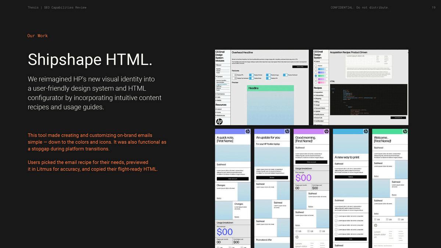Open the Dynamic Headline module item
The width and height of the screenshot is (441, 248).
[x=221, y=80]
